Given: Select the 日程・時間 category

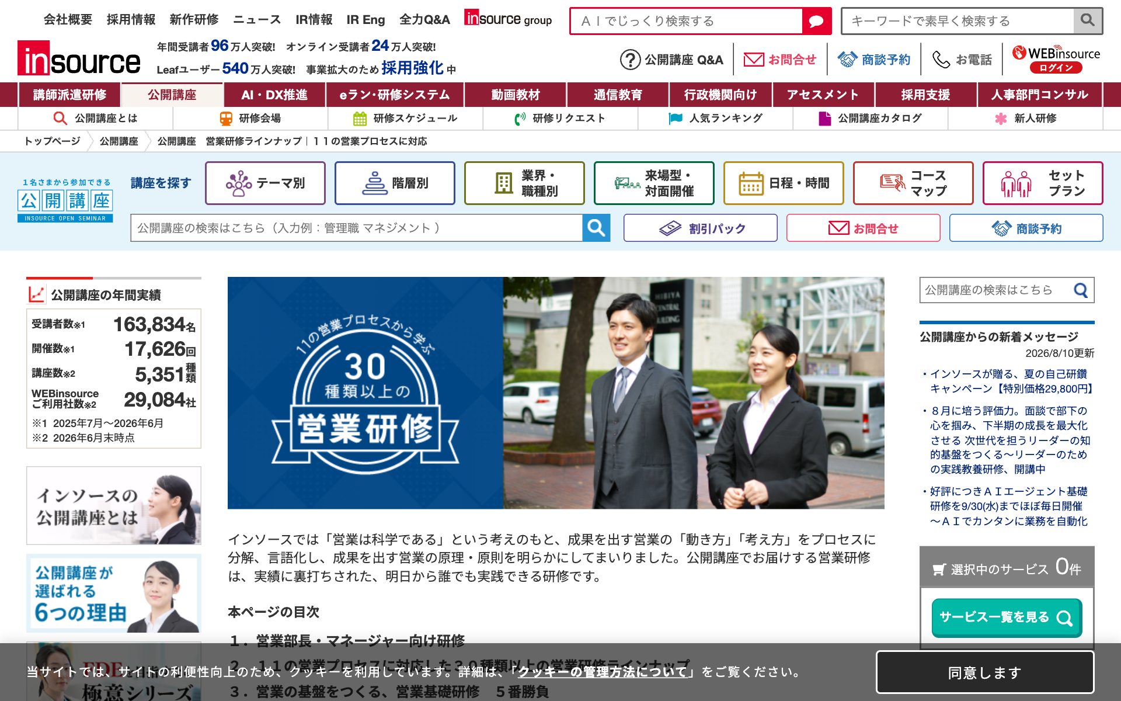Looking at the screenshot, I should 784,183.
